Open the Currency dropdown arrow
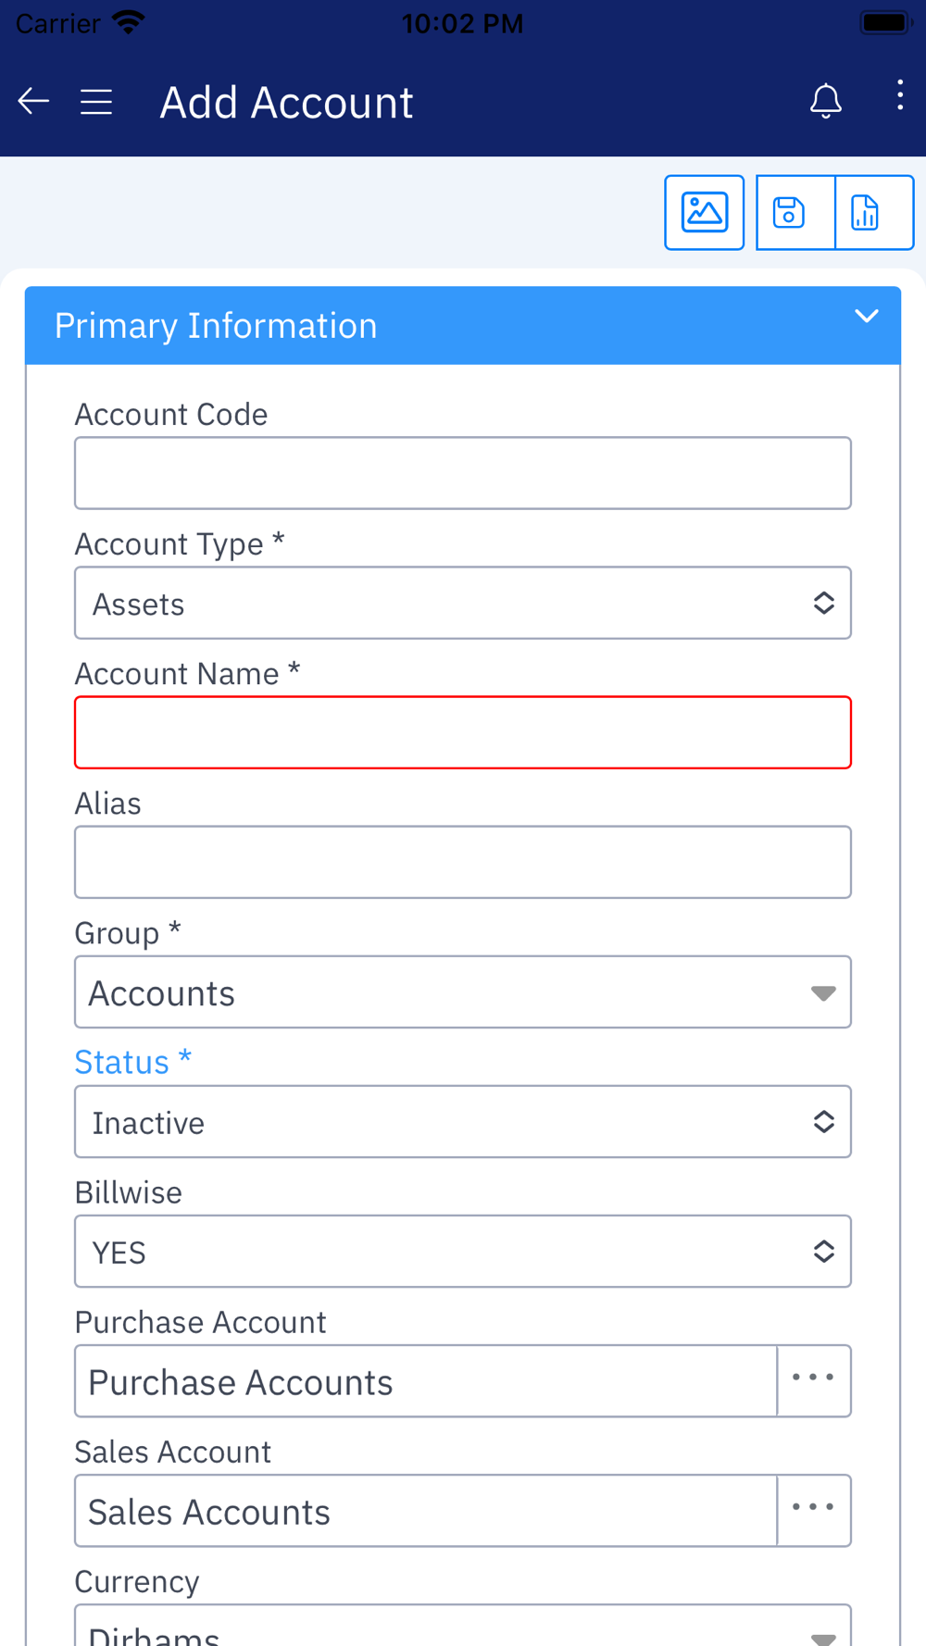Viewport: 926px width, 1646px height. [823, 1637]
